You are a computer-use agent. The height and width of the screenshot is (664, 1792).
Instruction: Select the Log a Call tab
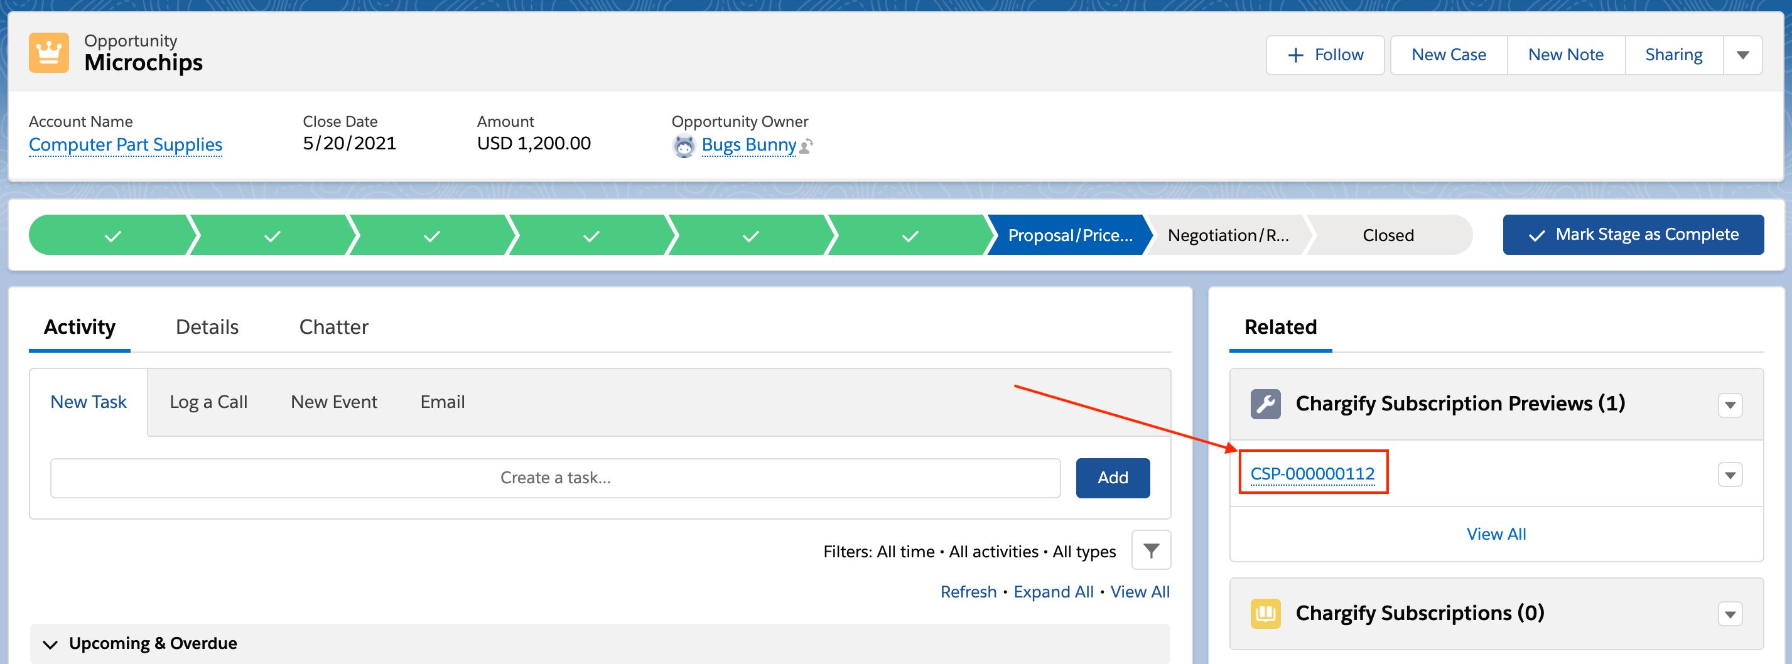tap(208, 402)
